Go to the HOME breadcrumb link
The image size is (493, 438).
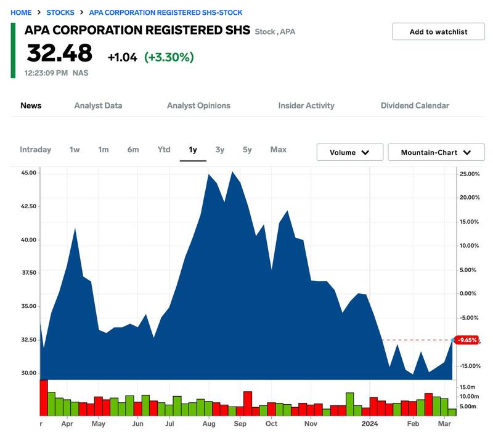[21, 12]
